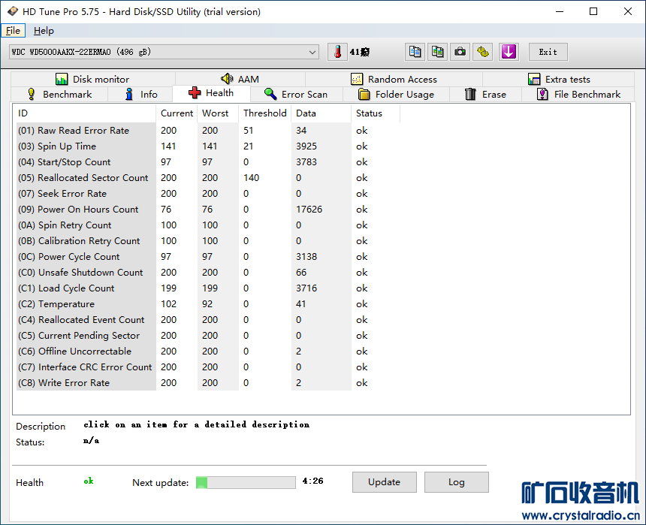Click threshold value 51
The image size is (646, 525).
coord(248,131)
